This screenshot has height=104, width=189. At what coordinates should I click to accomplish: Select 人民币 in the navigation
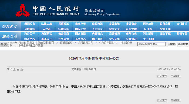(46, 29)
